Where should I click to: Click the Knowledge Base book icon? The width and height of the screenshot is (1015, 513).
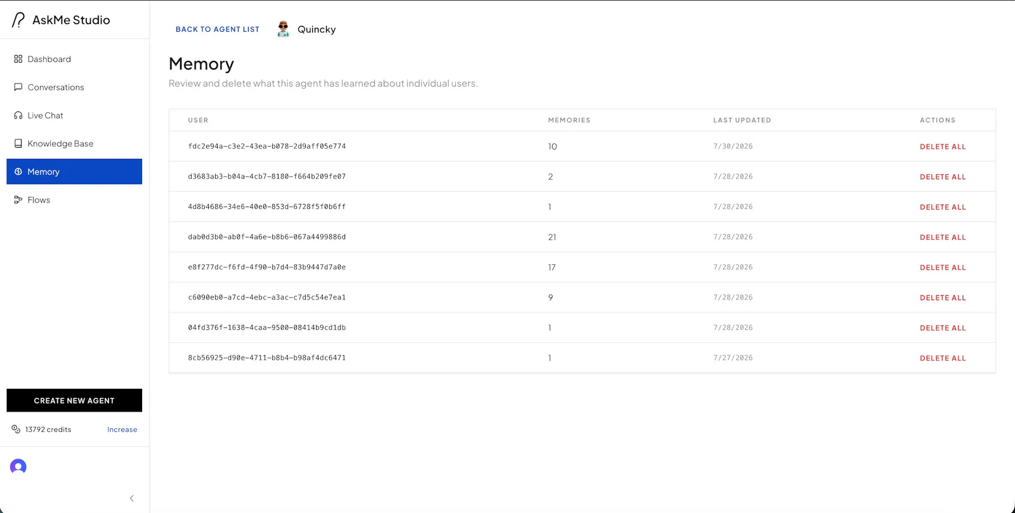(x=18, y=144)
